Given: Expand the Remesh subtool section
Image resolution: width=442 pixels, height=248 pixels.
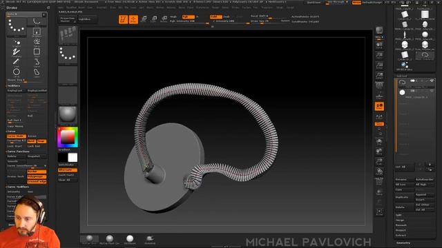Looking at the screenshot, I should coord(401,225).
